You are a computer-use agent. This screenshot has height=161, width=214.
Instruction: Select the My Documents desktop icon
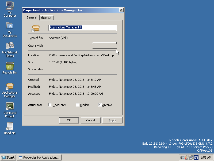pos(10,30)
